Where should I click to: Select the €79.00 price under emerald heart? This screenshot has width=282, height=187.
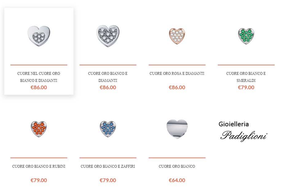click(x=246, y=87)
